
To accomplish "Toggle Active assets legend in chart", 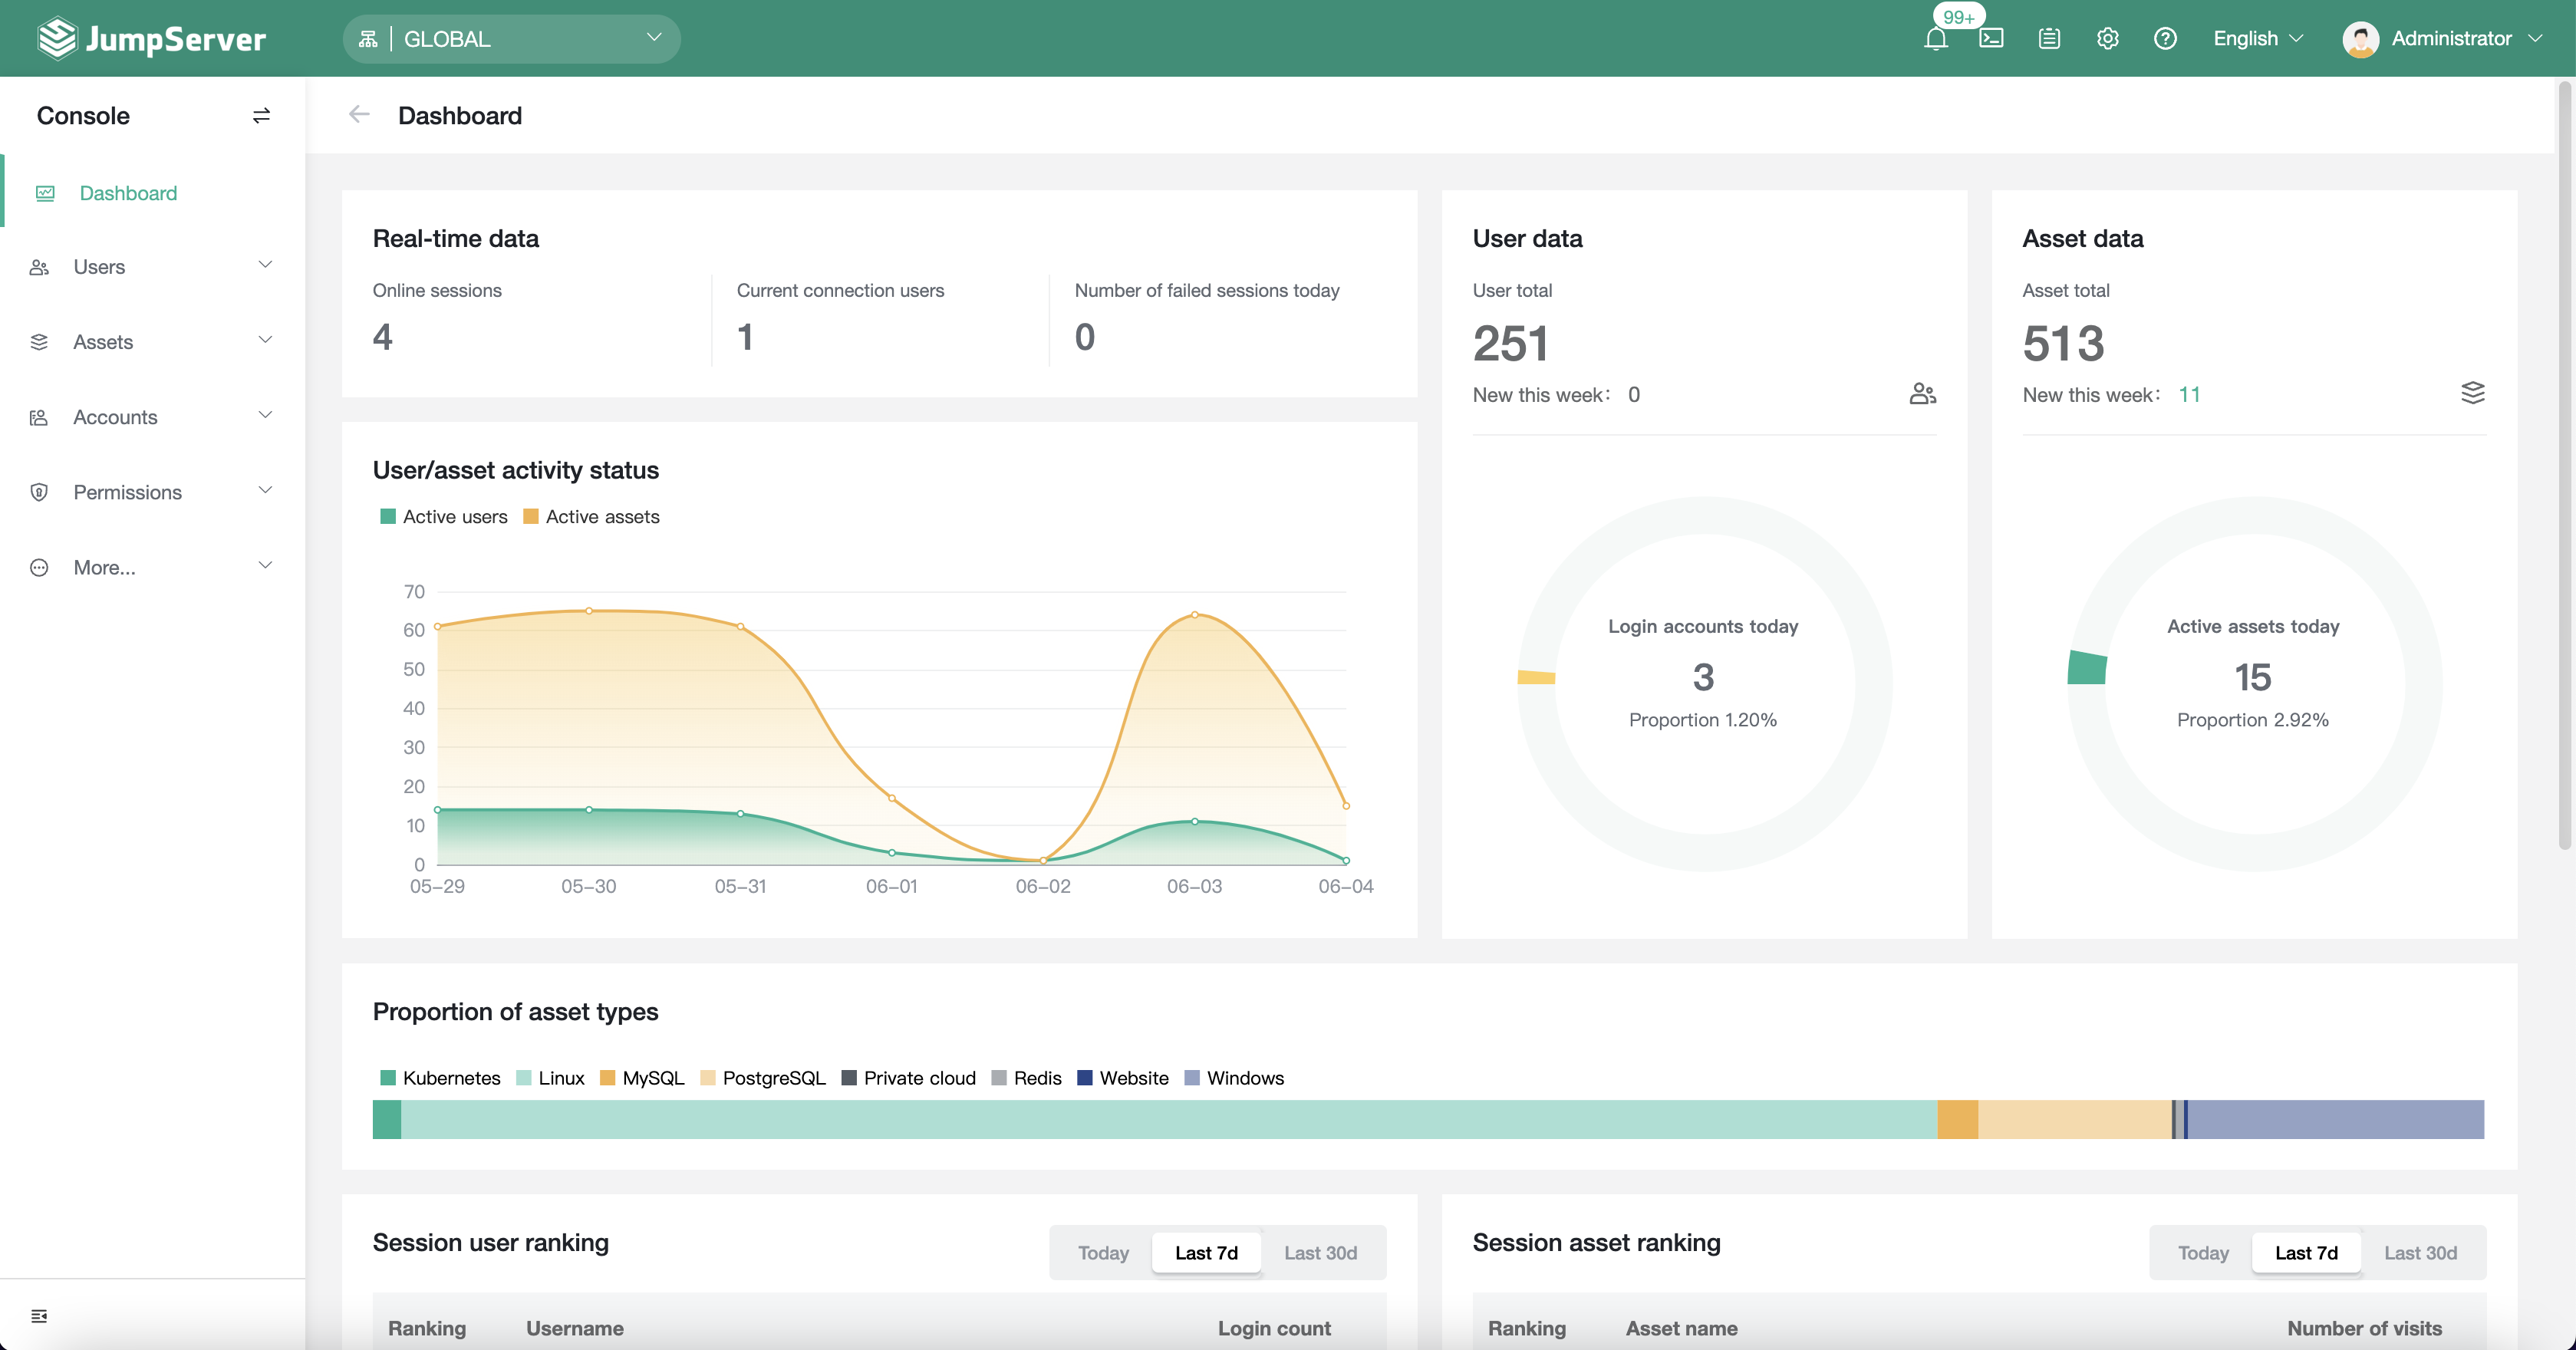I will [591, 517].
